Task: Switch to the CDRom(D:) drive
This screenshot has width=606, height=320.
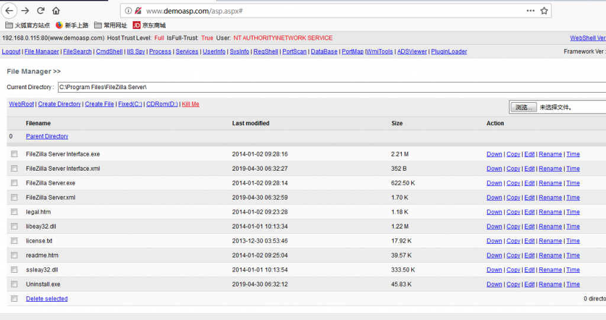Action: (162, 104)
